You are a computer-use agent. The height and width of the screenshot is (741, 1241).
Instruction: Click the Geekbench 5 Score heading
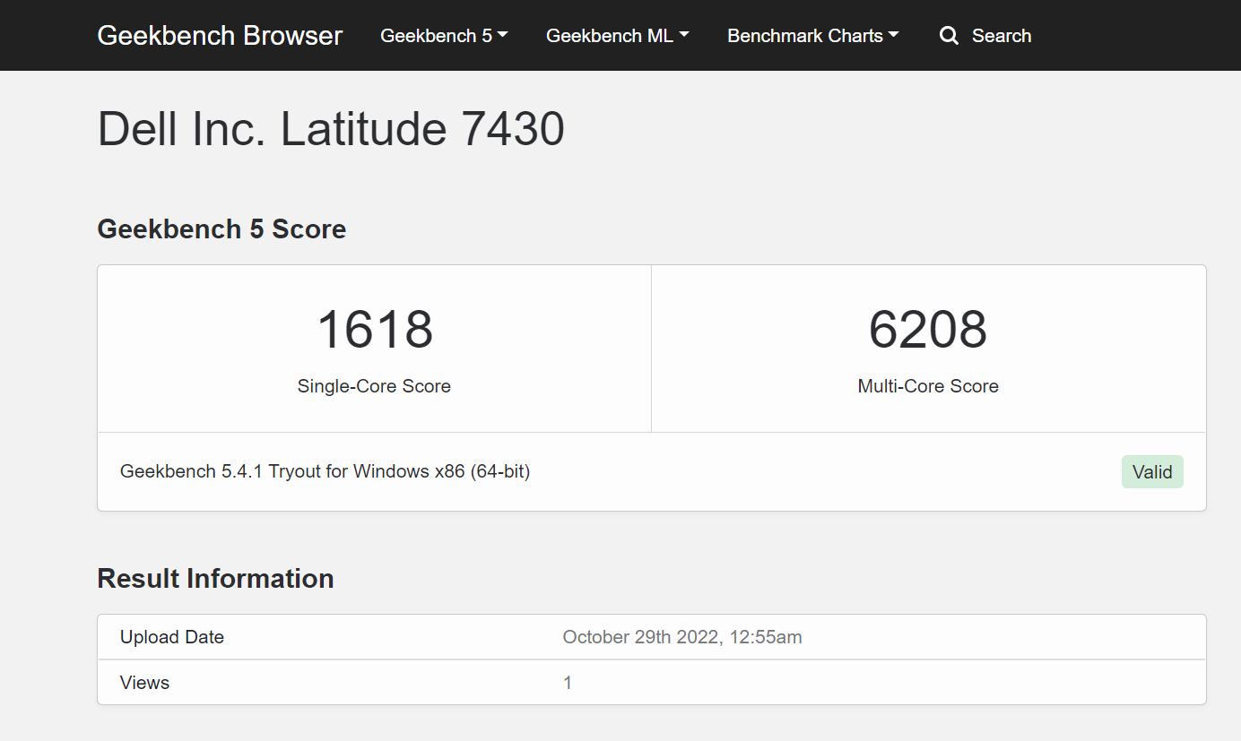click(x=221, y=229)
